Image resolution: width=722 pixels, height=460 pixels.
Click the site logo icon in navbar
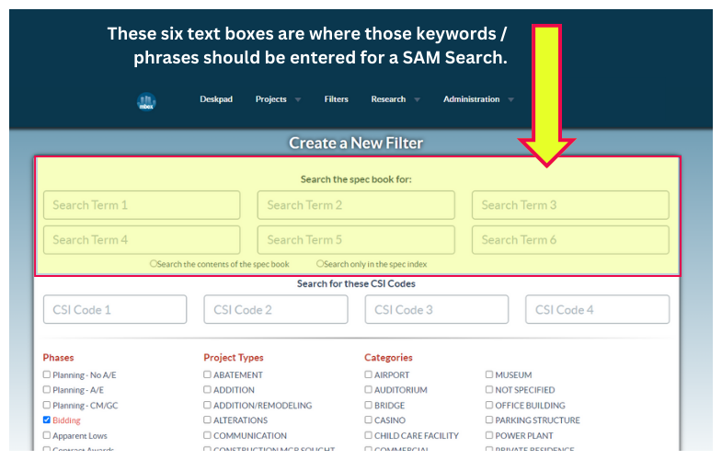(x=145, y=101)
